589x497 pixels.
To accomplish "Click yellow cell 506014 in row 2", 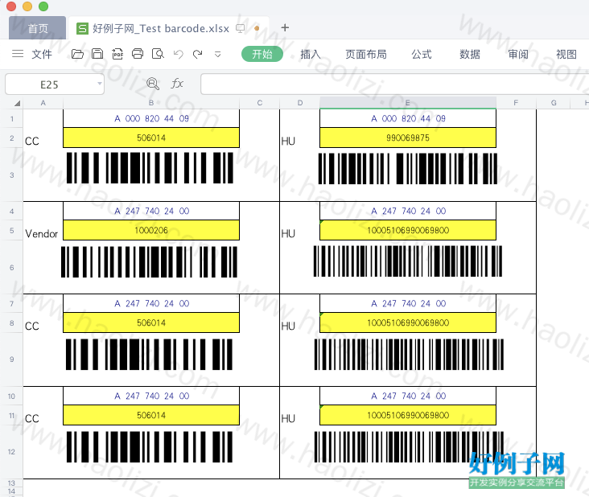I will coord(151,138).
